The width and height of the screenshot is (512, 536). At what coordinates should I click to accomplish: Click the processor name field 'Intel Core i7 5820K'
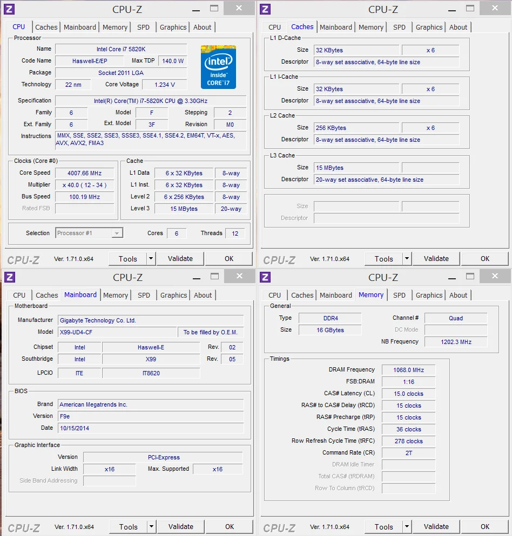[121, 49]
